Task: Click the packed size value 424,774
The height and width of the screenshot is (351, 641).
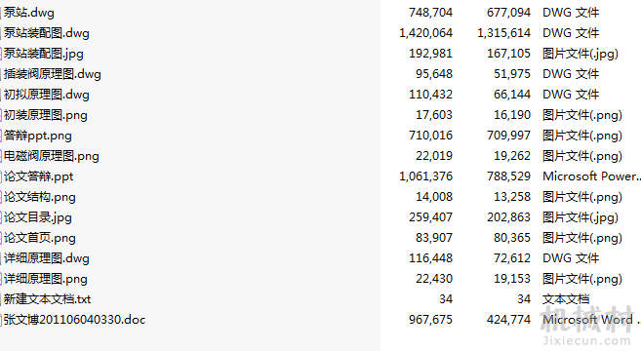Action: [508, 320]
